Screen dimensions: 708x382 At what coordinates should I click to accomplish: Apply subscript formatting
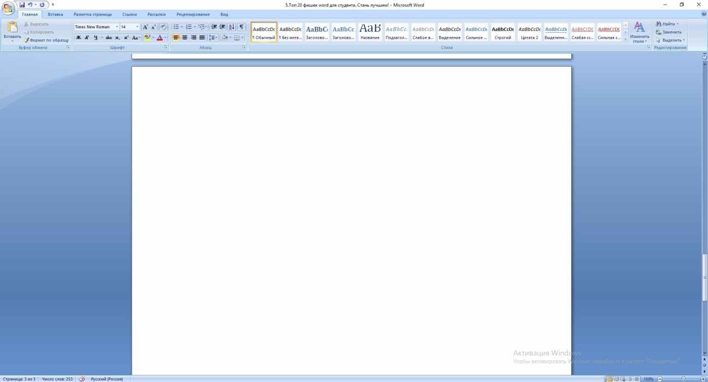[x=117, y=37]
